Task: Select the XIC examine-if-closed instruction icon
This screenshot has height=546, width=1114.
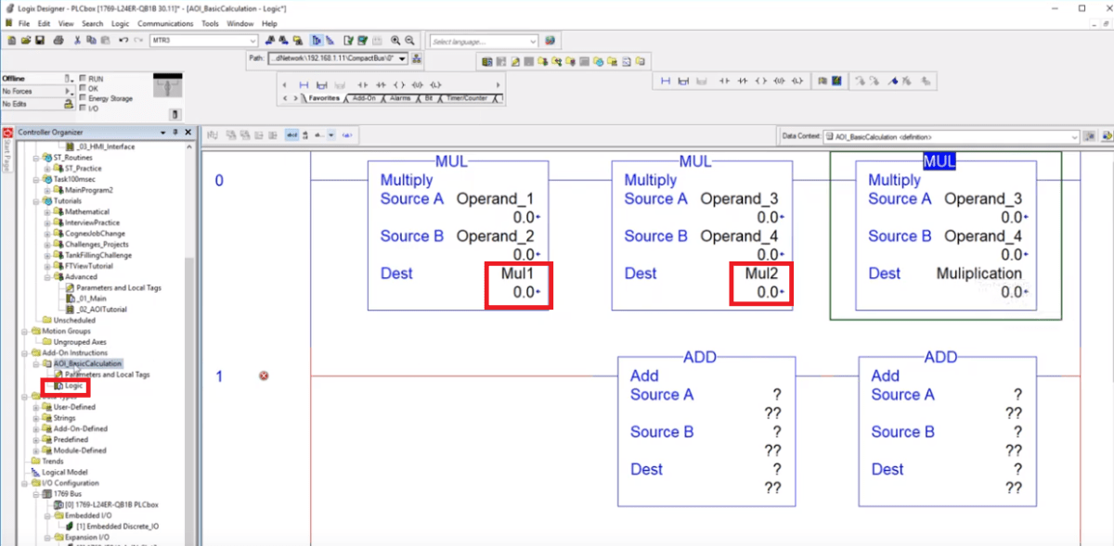Action: pyautogui.click(x=363, y=83)
